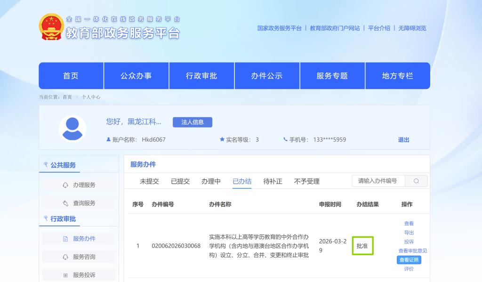Open the 服务专题 navigation menu
The width and height of the screenshot is (482, 282).
point(332,76)
